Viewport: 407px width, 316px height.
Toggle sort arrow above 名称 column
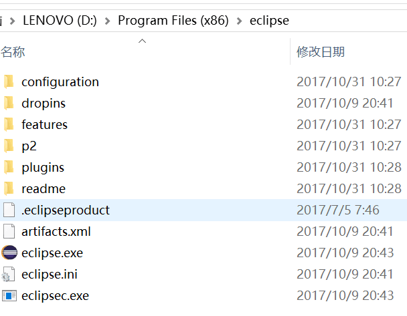click(x=142, y=41)
